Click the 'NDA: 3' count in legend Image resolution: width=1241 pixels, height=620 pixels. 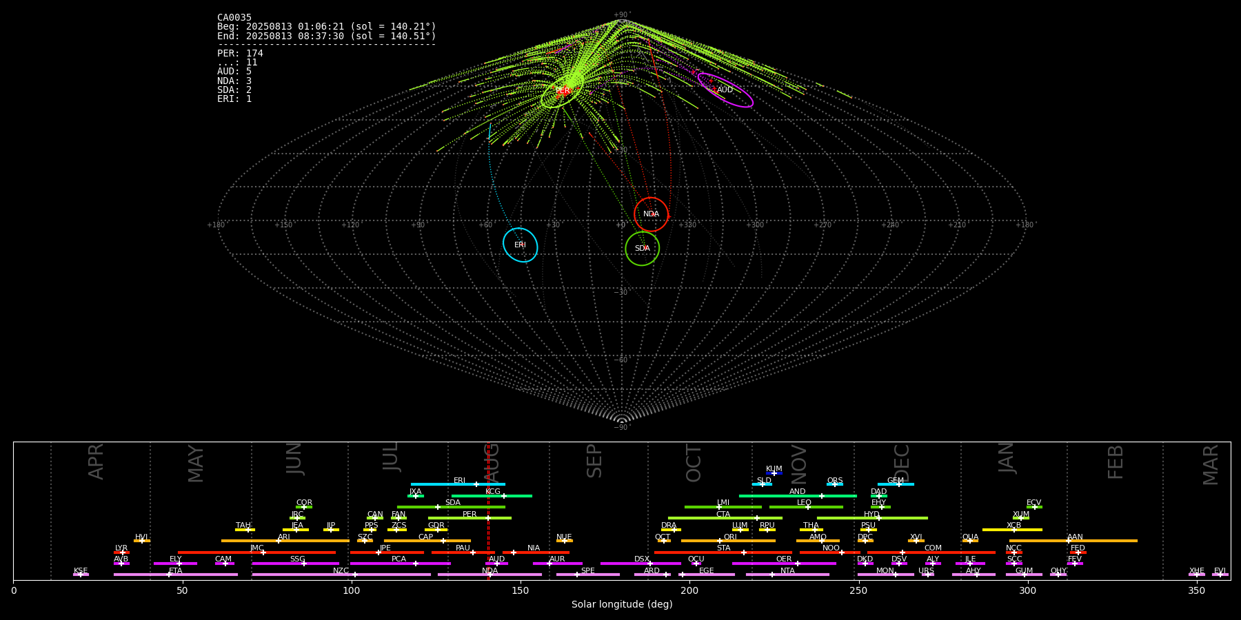[234, 81]
